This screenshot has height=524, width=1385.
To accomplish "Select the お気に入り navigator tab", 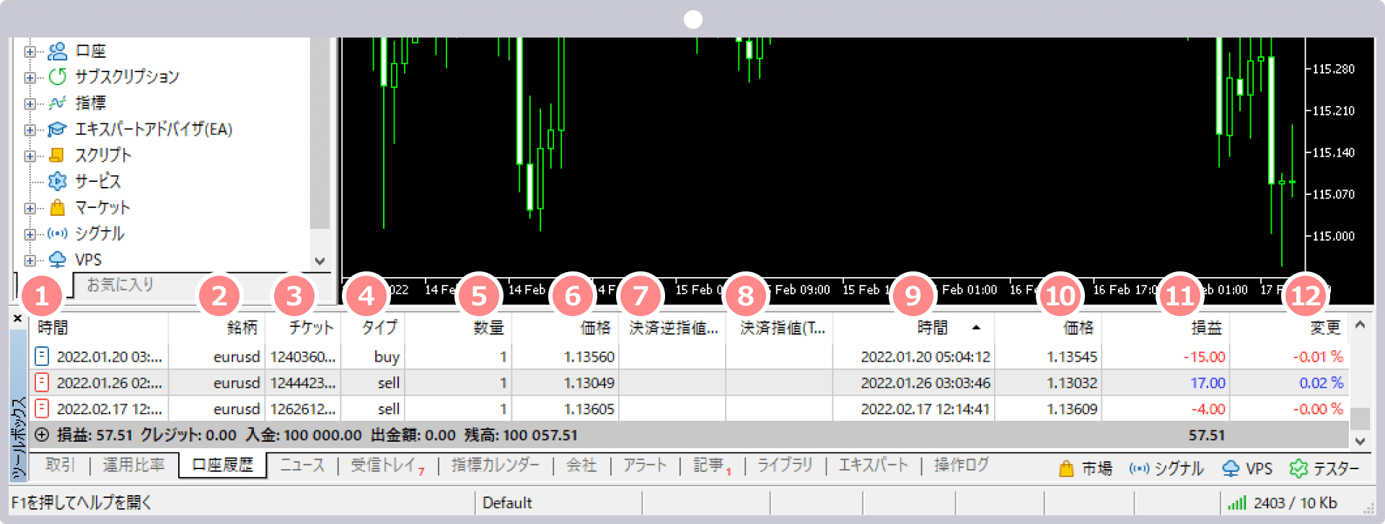I will pos(120,284).
